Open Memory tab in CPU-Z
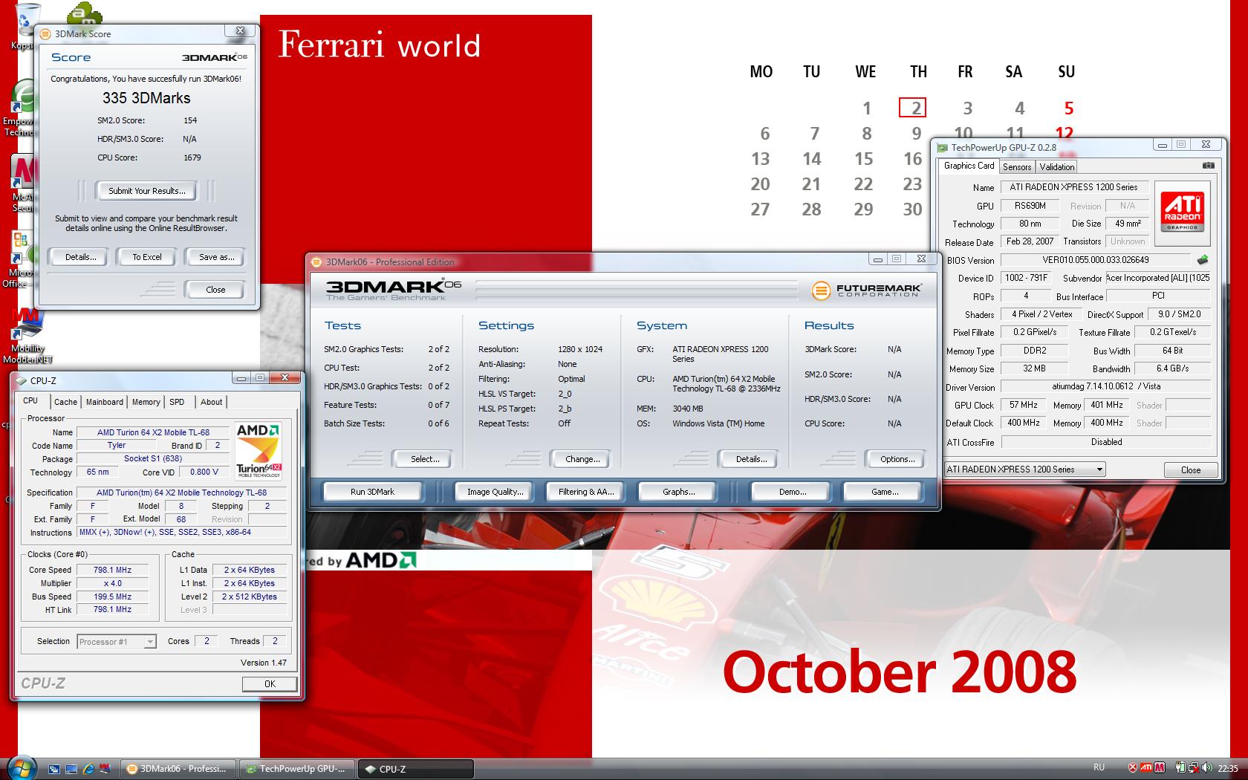 click(x=146, y=402)
